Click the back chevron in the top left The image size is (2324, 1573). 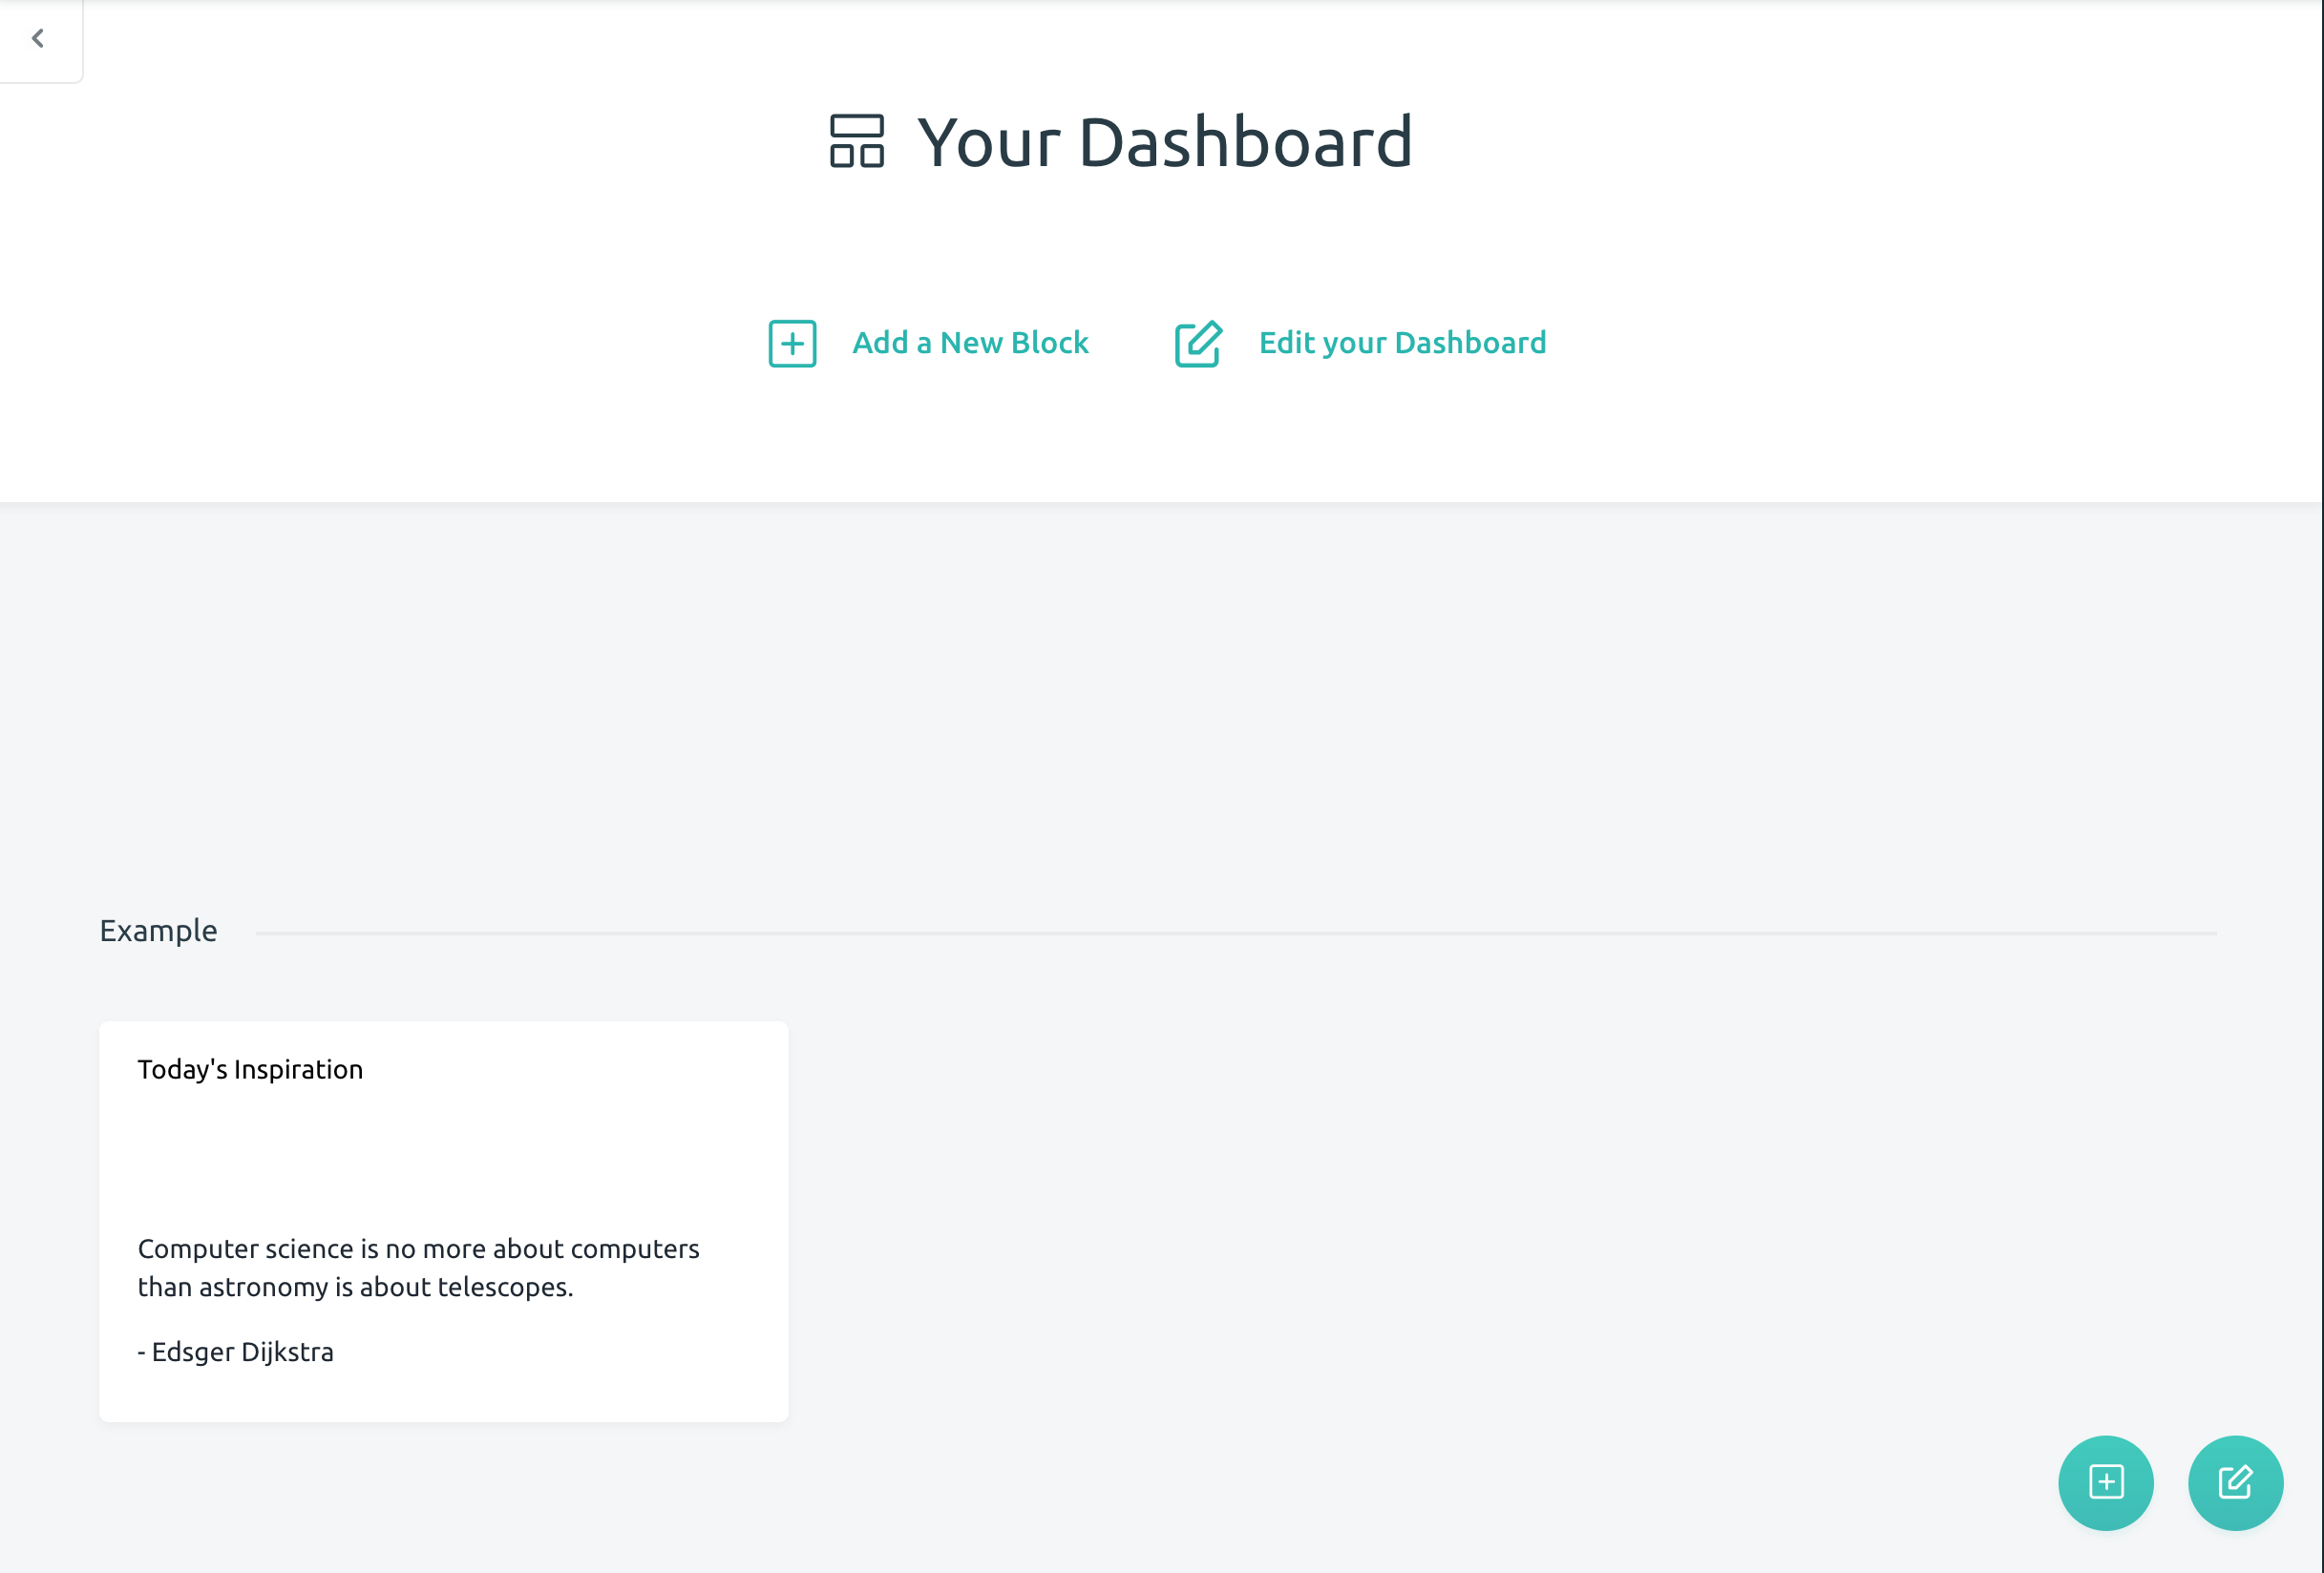(38, 38)
